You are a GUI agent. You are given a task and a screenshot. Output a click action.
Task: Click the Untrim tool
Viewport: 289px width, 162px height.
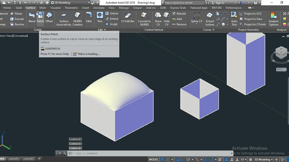(x=112, y=13)
